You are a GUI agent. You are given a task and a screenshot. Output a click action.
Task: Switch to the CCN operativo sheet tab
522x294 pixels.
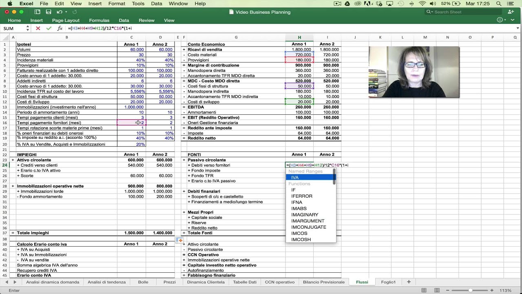coord(280,282)
